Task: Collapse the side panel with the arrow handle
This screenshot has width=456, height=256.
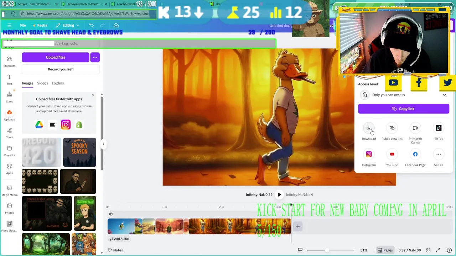Action: (103, 144)
